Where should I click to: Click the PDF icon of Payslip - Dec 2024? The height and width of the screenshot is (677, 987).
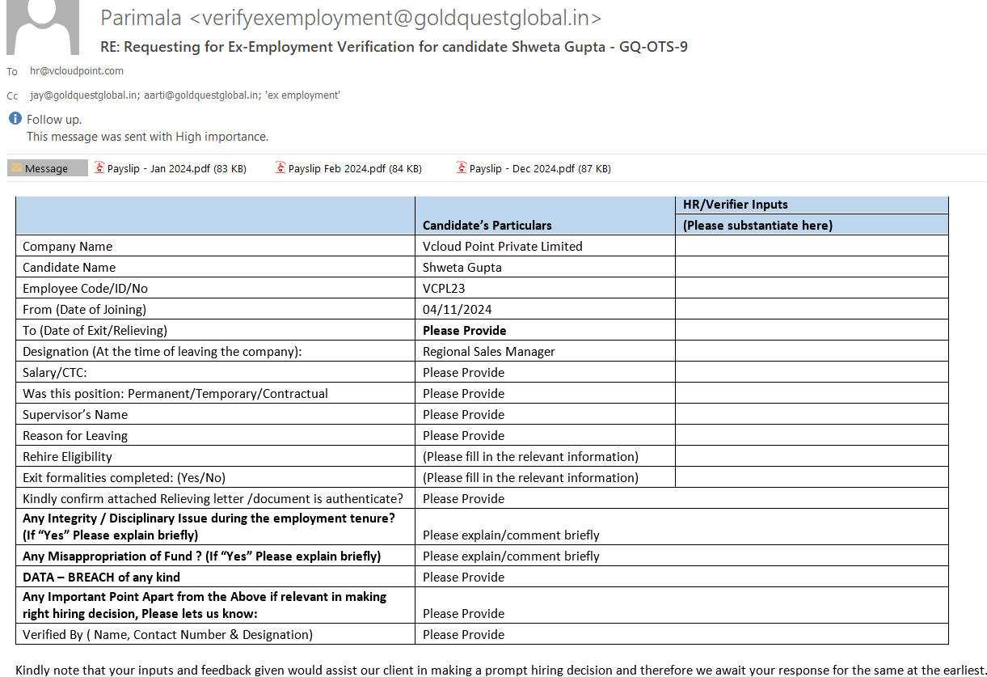462,168
